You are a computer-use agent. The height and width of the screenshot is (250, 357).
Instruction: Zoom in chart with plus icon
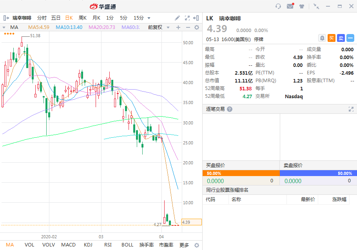[x=178, y=27]
